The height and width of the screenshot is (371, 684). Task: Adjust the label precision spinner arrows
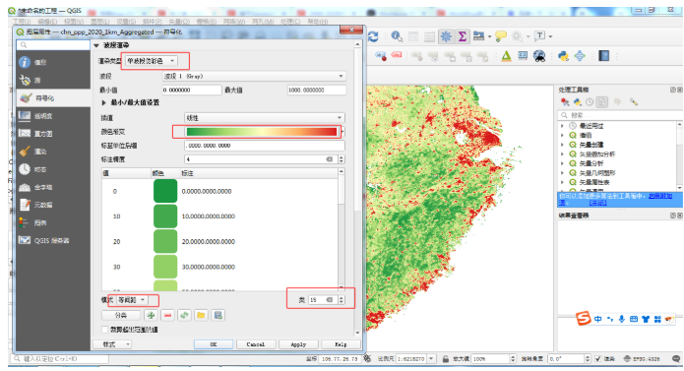(342, 159)
